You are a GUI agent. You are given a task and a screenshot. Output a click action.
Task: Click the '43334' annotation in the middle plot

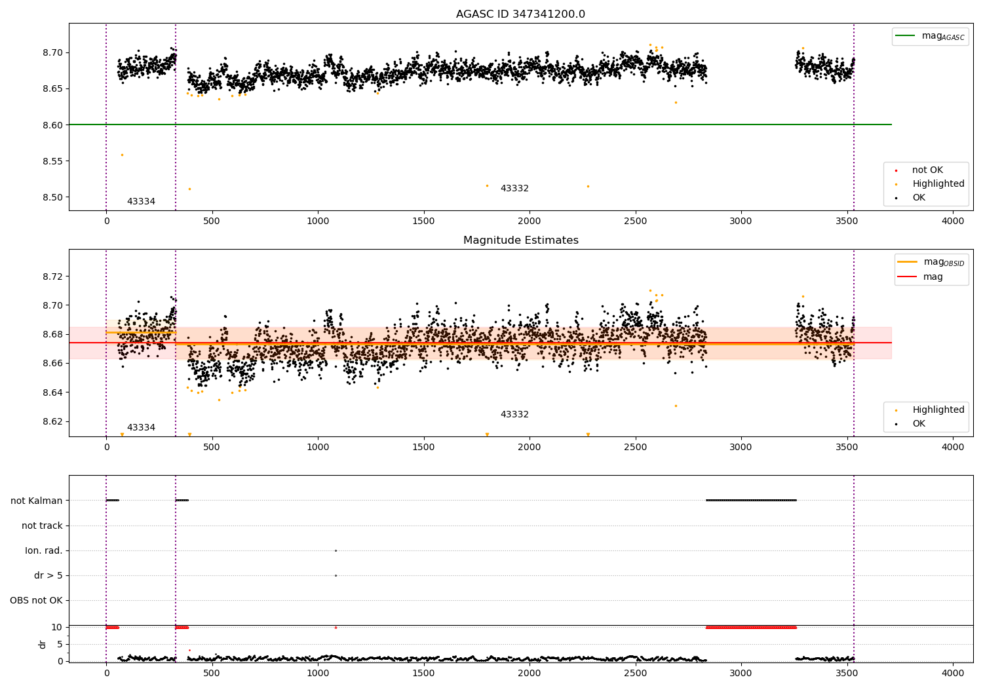coord(141,428)
